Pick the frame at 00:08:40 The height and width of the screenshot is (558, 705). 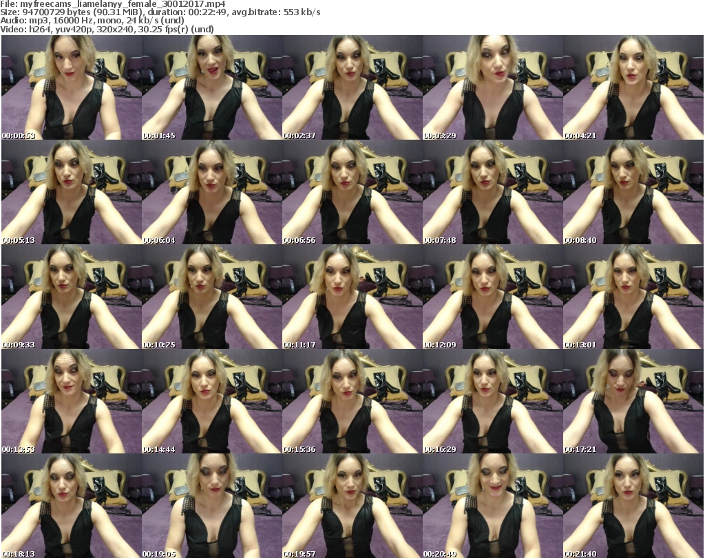(633, 192)
